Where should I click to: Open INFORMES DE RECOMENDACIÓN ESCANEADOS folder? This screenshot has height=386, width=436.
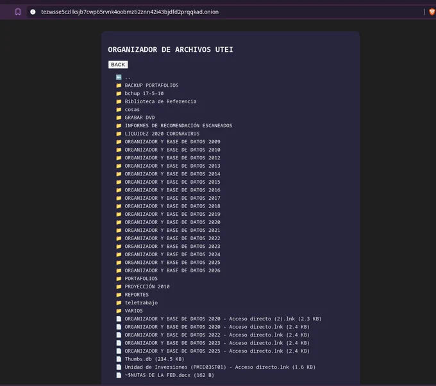click(178, 126)
